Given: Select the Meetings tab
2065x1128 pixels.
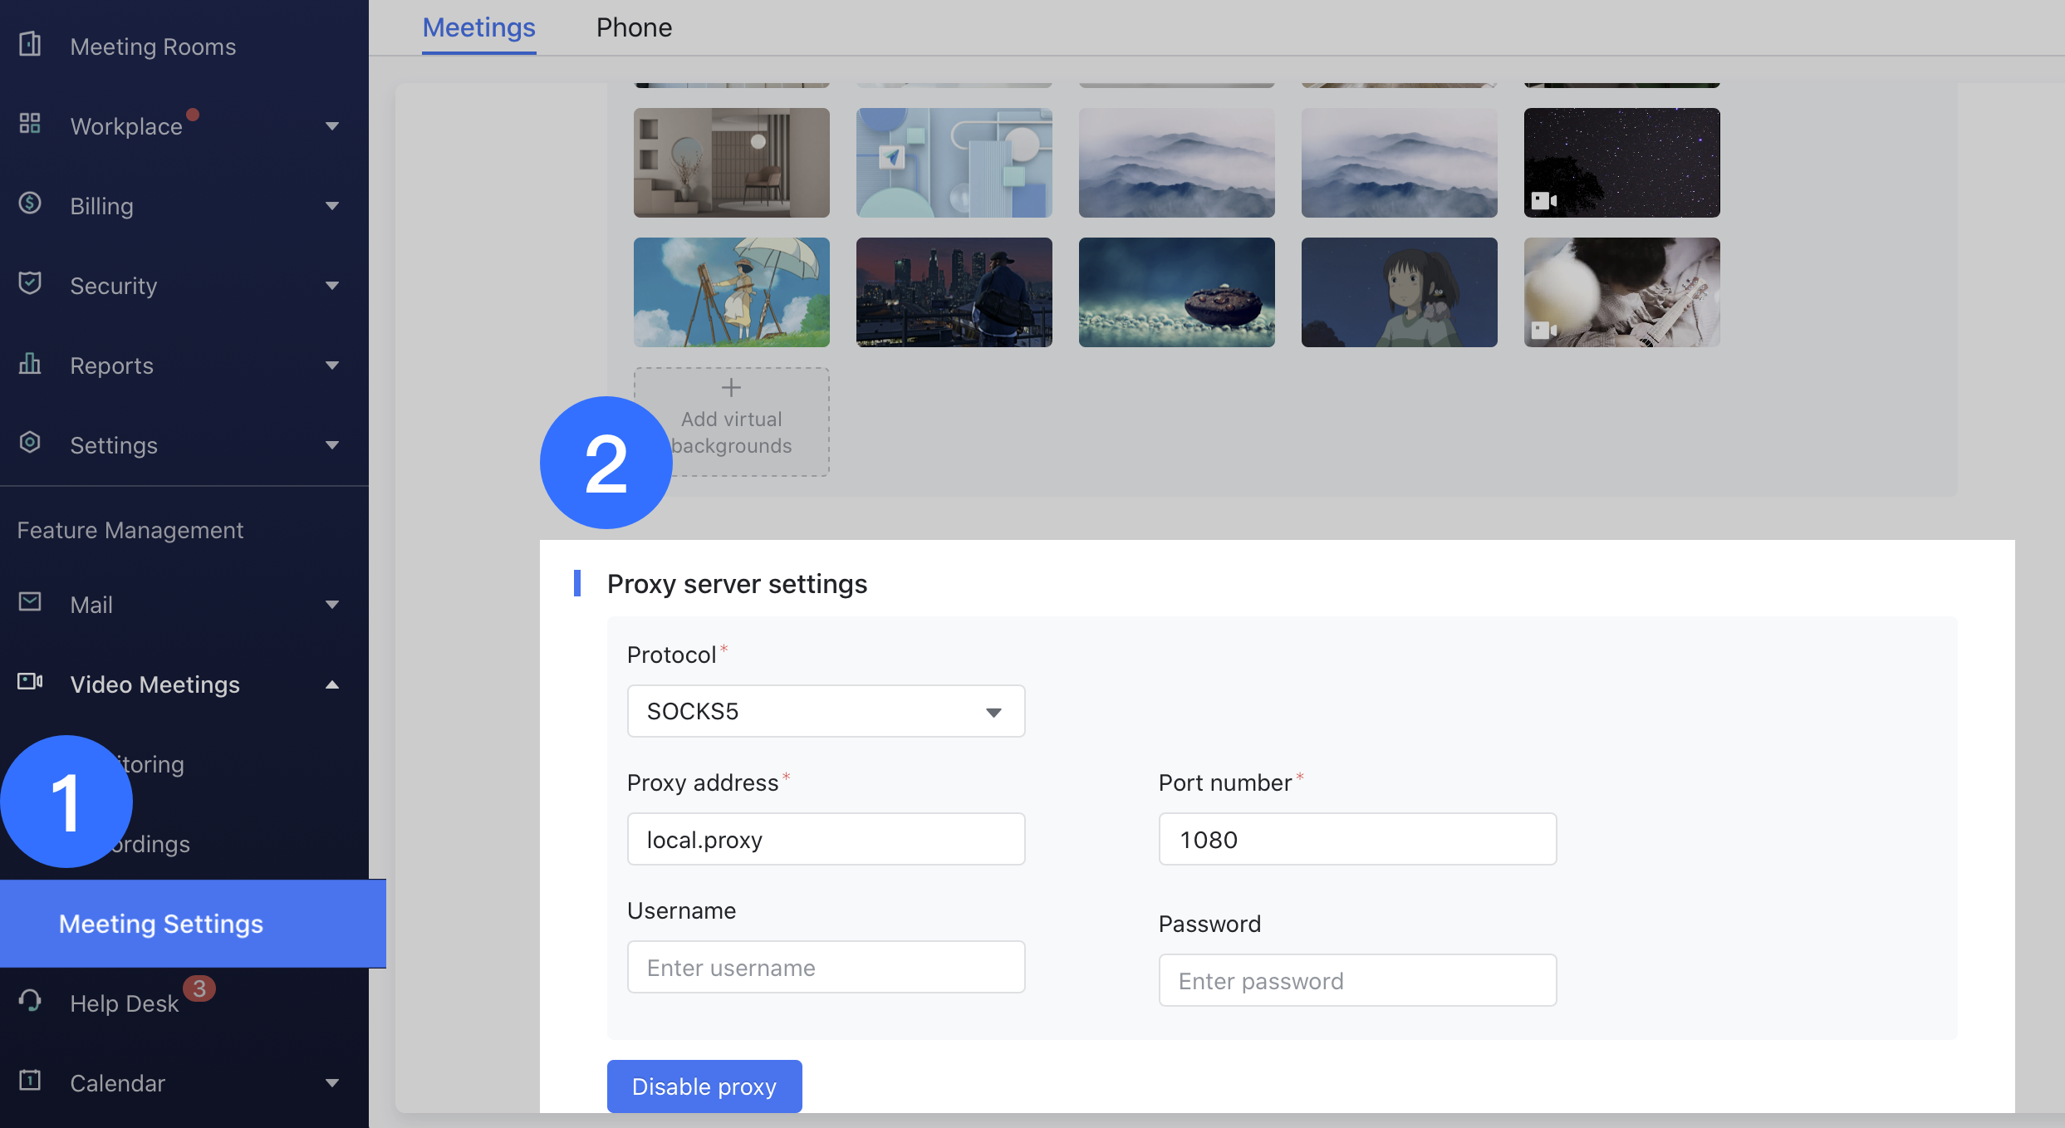Looking at the screenshot, I should click(x=478, y=27).
